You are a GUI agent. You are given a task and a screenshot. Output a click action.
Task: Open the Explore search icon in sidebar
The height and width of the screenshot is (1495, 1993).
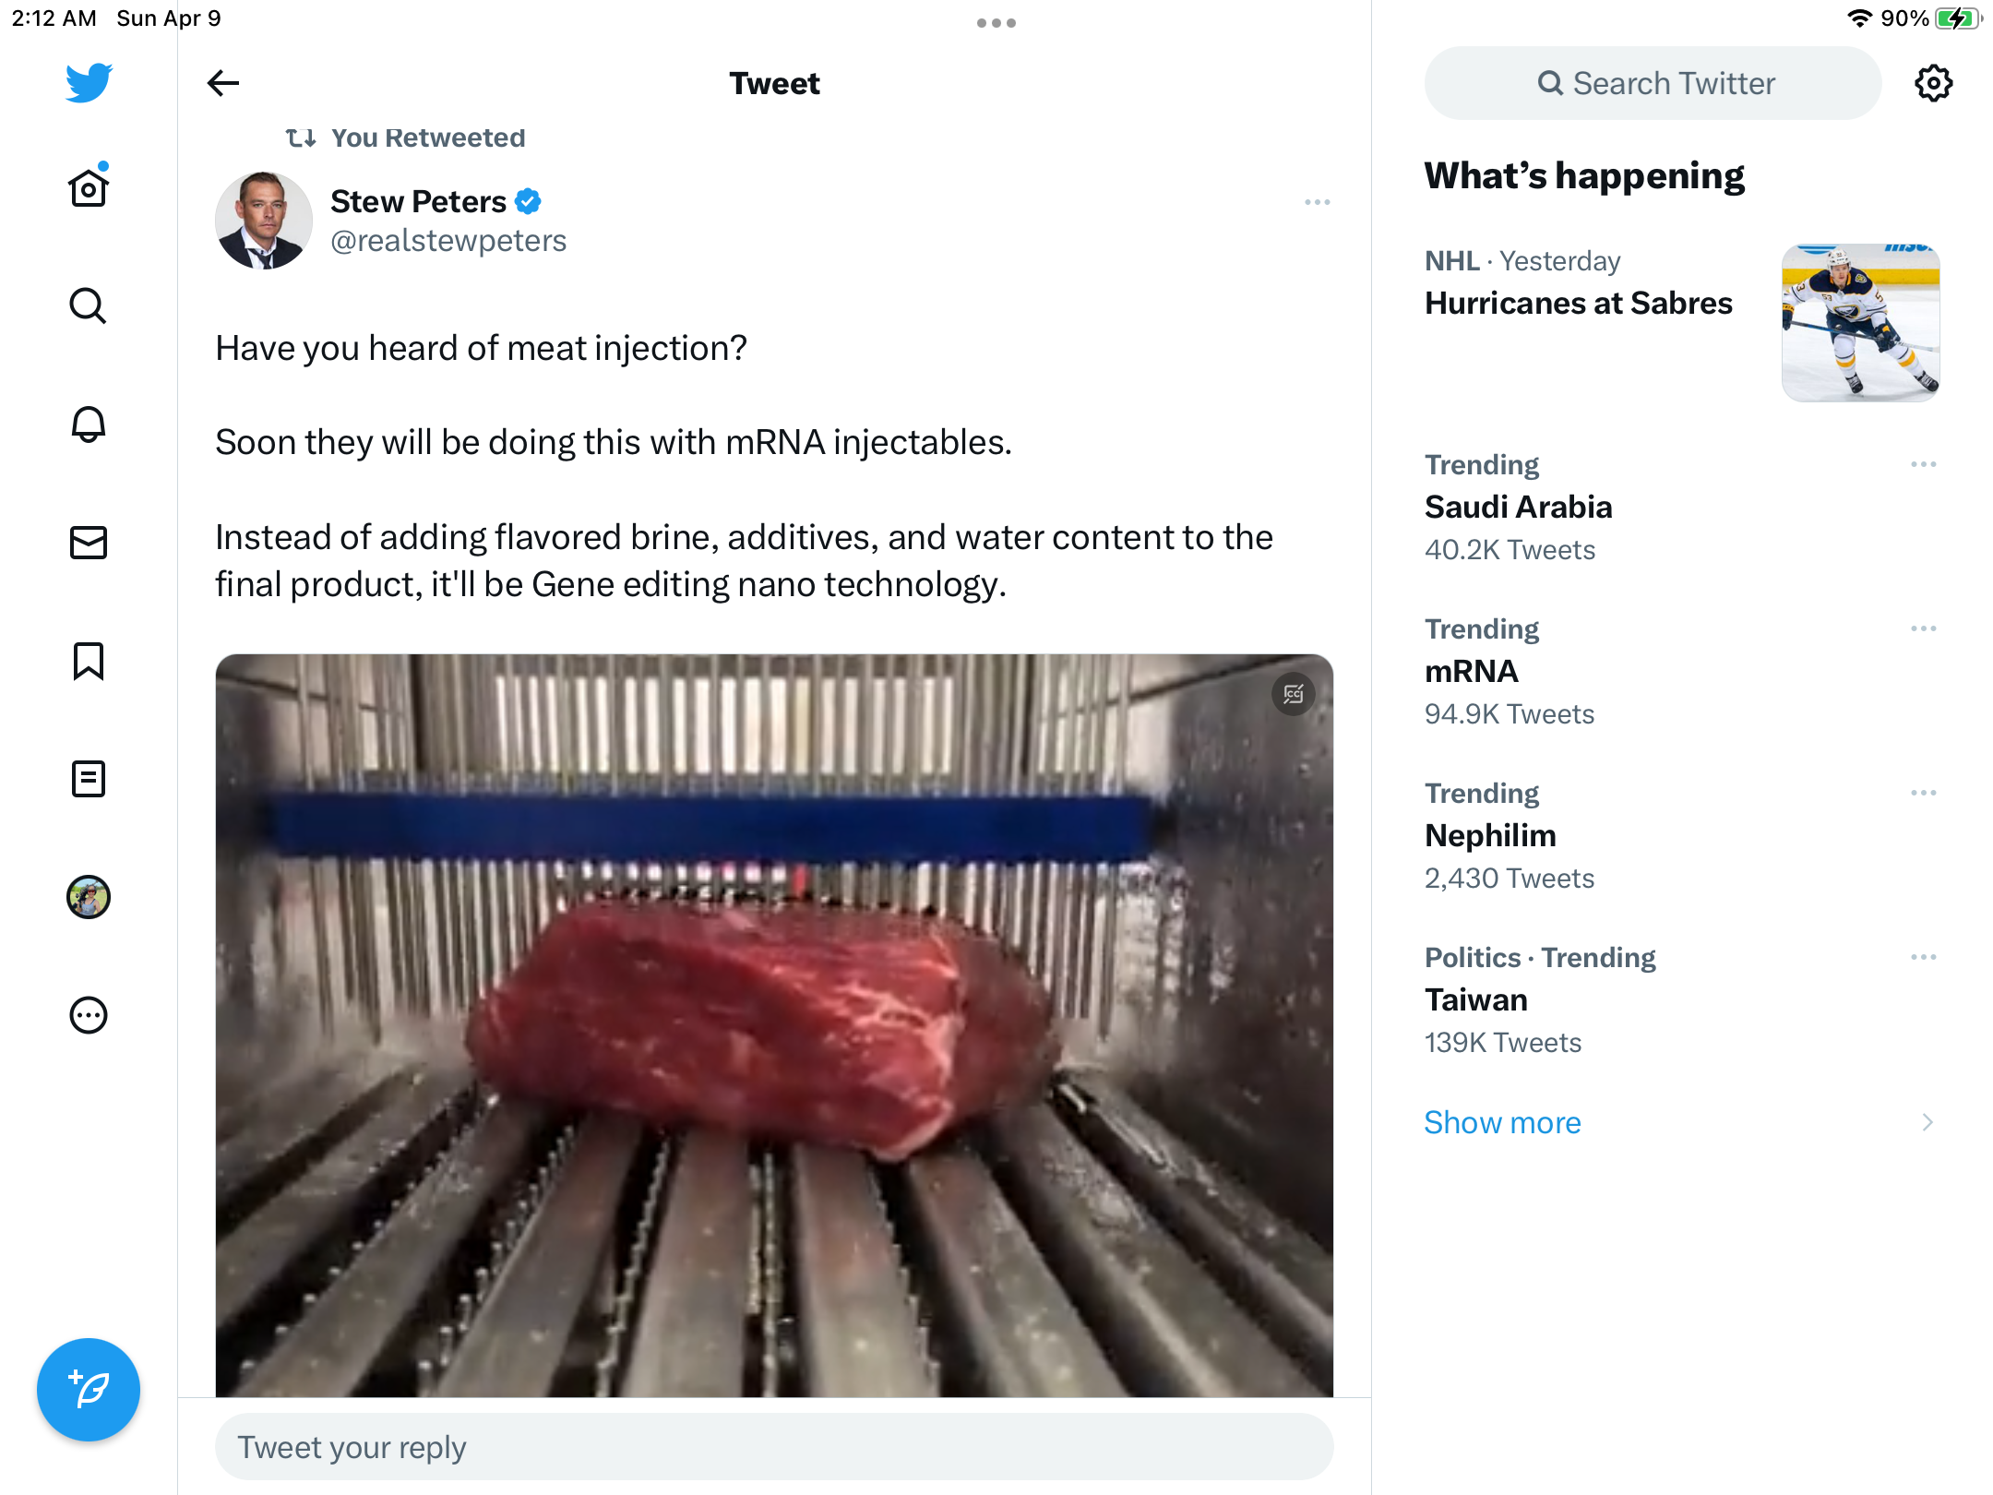coord(89,306)
